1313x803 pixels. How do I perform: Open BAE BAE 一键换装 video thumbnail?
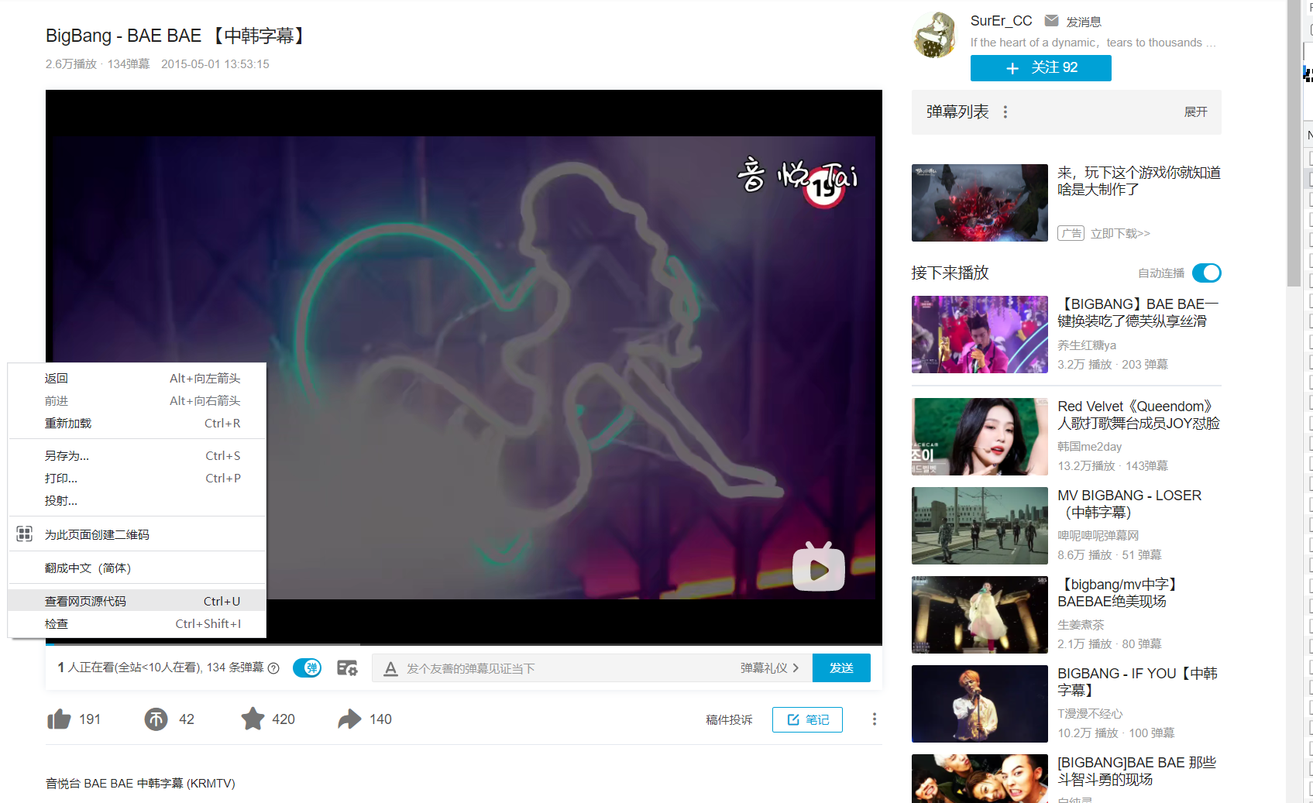click(x=979, y=335)
